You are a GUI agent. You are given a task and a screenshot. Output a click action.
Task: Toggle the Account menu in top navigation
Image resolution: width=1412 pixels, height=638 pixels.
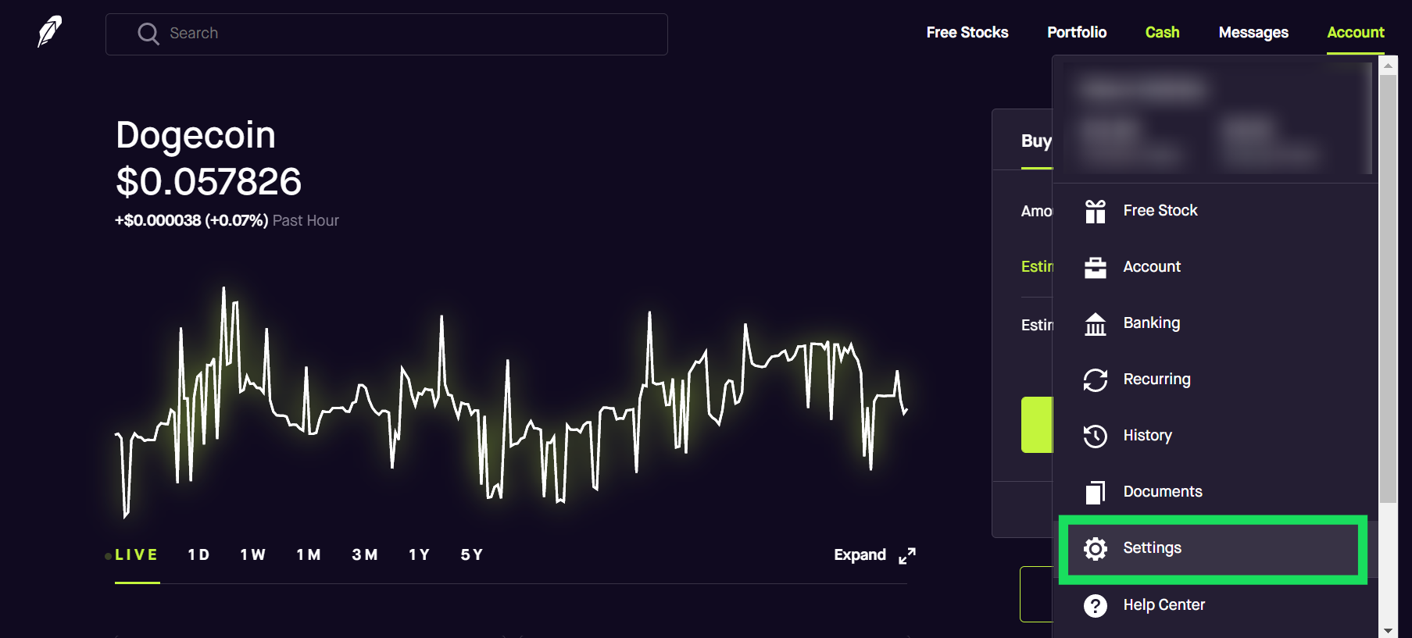click(1356, 33)
